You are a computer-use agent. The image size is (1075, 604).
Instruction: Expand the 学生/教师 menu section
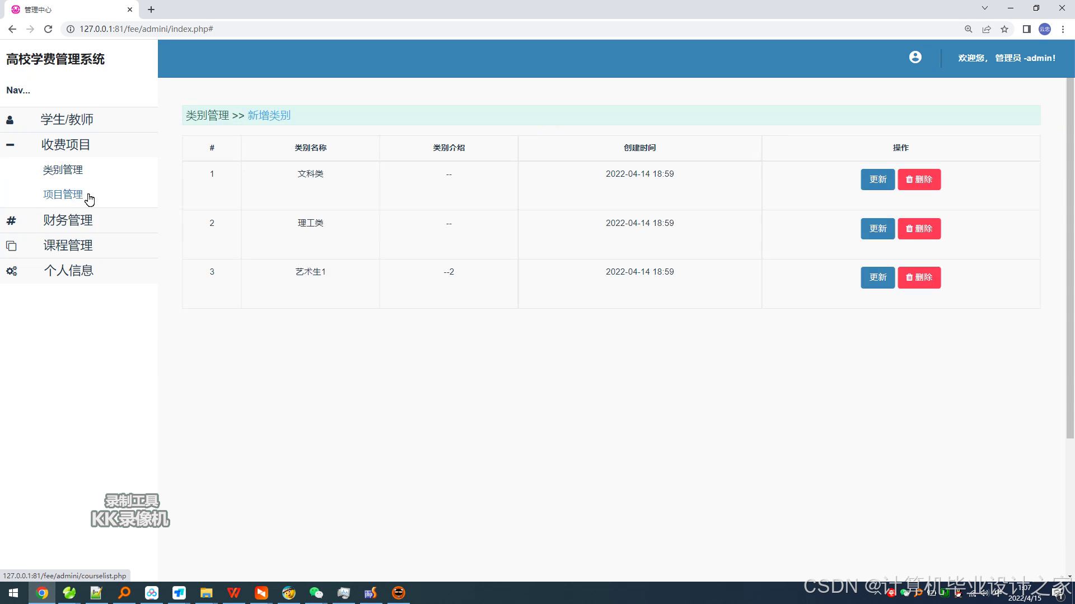click(x=67, y=120)
